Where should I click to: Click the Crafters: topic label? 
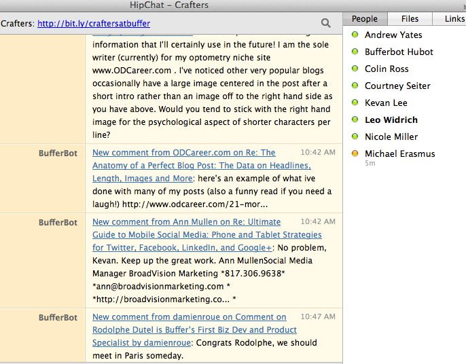pos(18,24)
